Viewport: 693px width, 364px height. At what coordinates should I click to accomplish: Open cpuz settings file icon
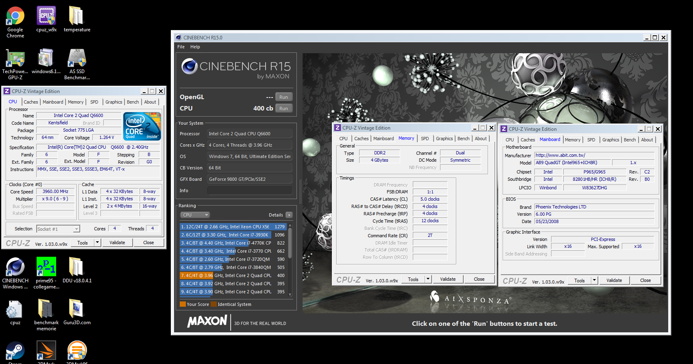tap(15, 312)
